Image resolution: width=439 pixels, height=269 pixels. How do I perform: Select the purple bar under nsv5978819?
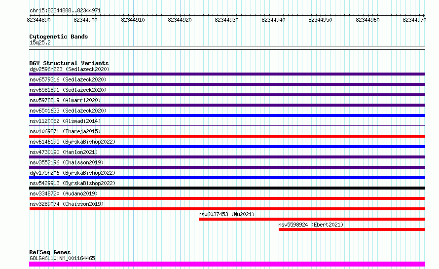coord(227,105)
